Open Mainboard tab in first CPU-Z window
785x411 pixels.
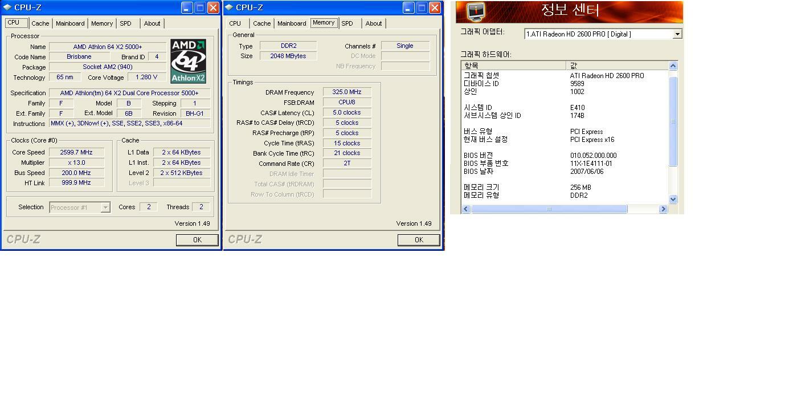click(x=70, y=23)
